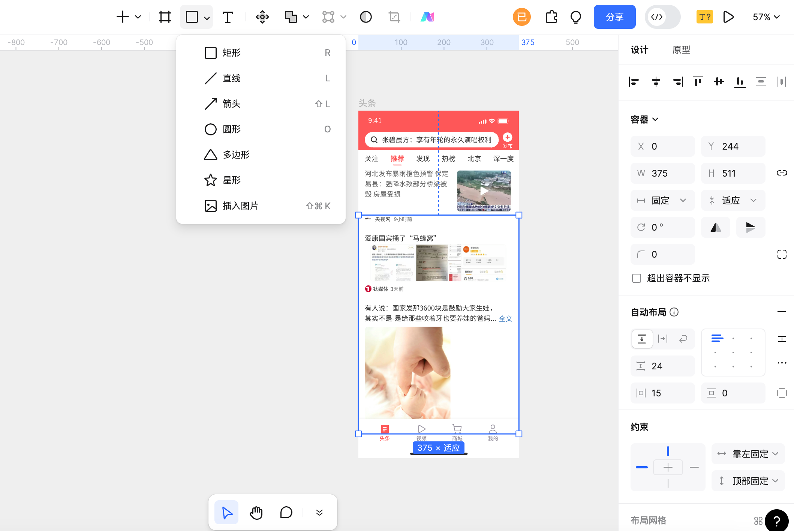This screenshot has width=794, height=531.
Task: Choose 直线 from the shape menu
Action: 261,78
